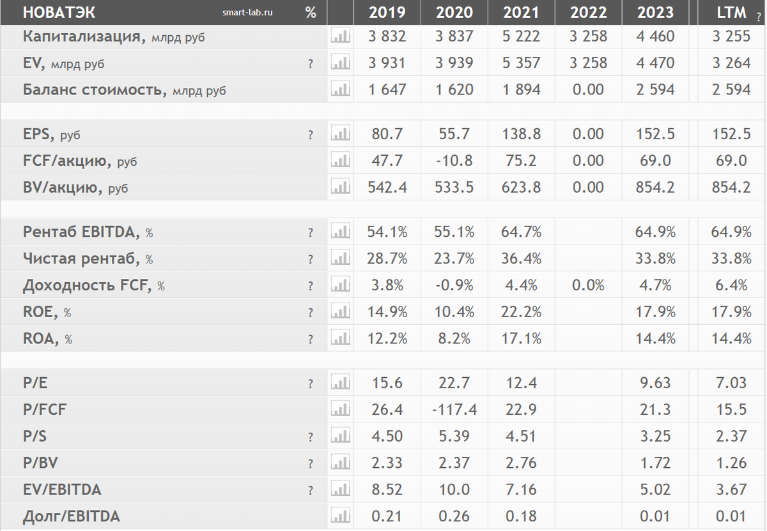This screenshot has height=531, width=767.
Task: Open chart icon for ROA row
Action: pyautogui.click(x=341, y=339)
